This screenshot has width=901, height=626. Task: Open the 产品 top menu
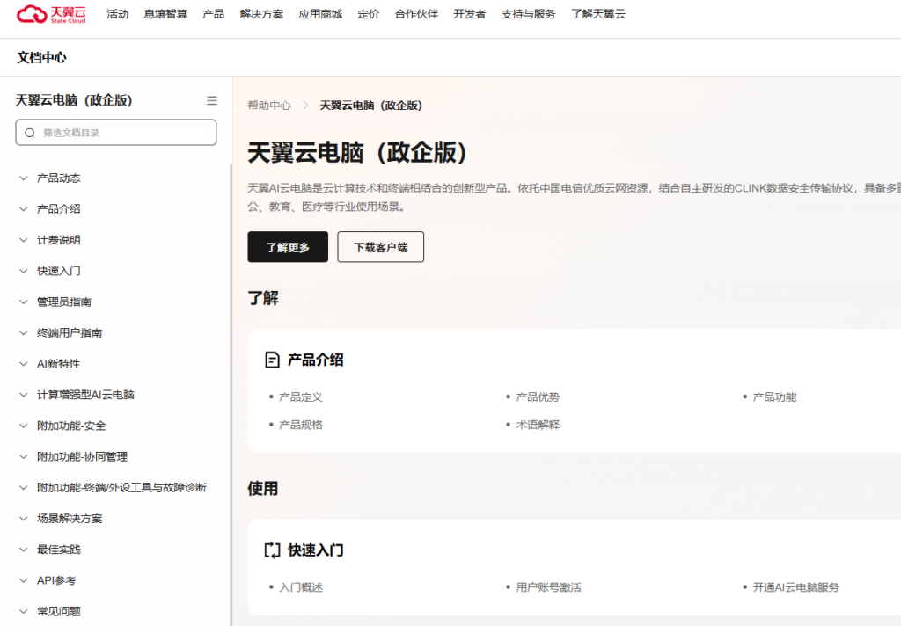pos(213,14)
